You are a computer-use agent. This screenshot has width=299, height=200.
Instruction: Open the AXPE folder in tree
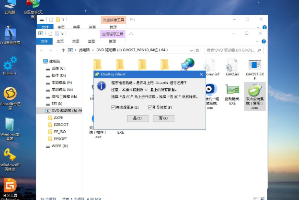pos(56,117)
